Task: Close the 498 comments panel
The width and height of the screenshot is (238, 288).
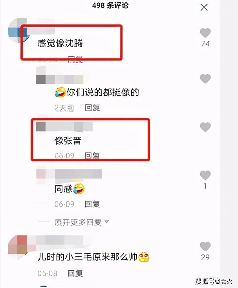Action: pos(204,7)
